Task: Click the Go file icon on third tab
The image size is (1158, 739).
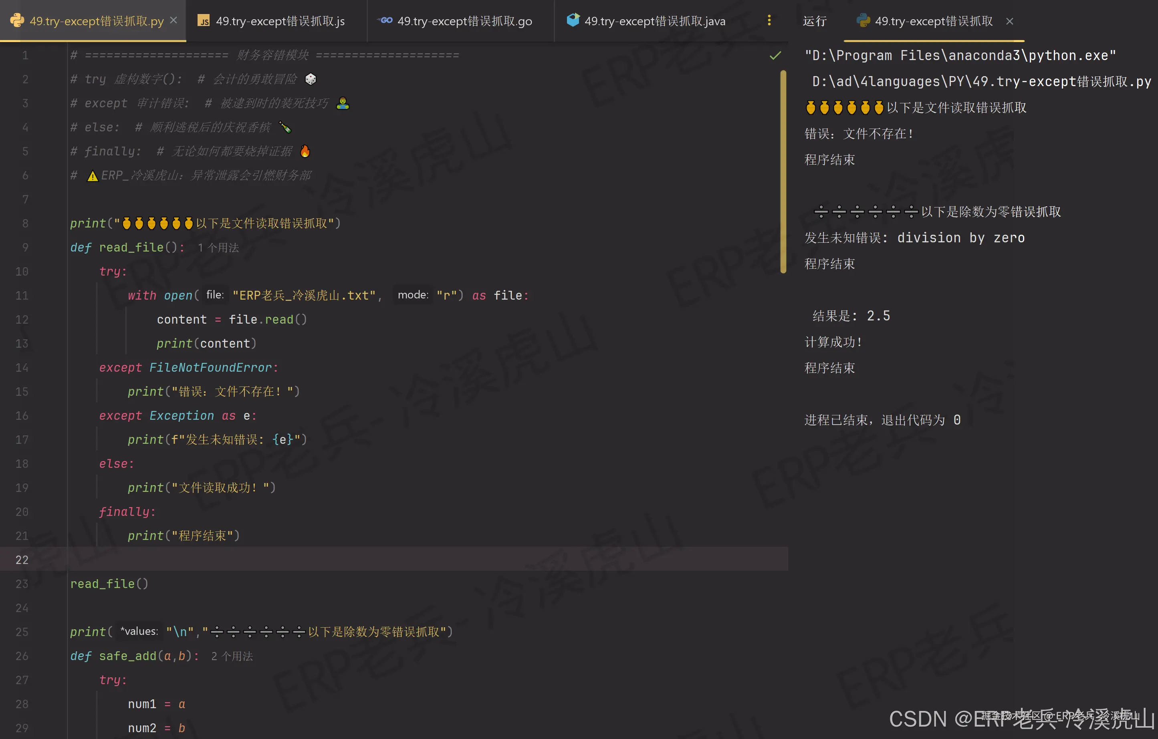Action: pos(386,20)
